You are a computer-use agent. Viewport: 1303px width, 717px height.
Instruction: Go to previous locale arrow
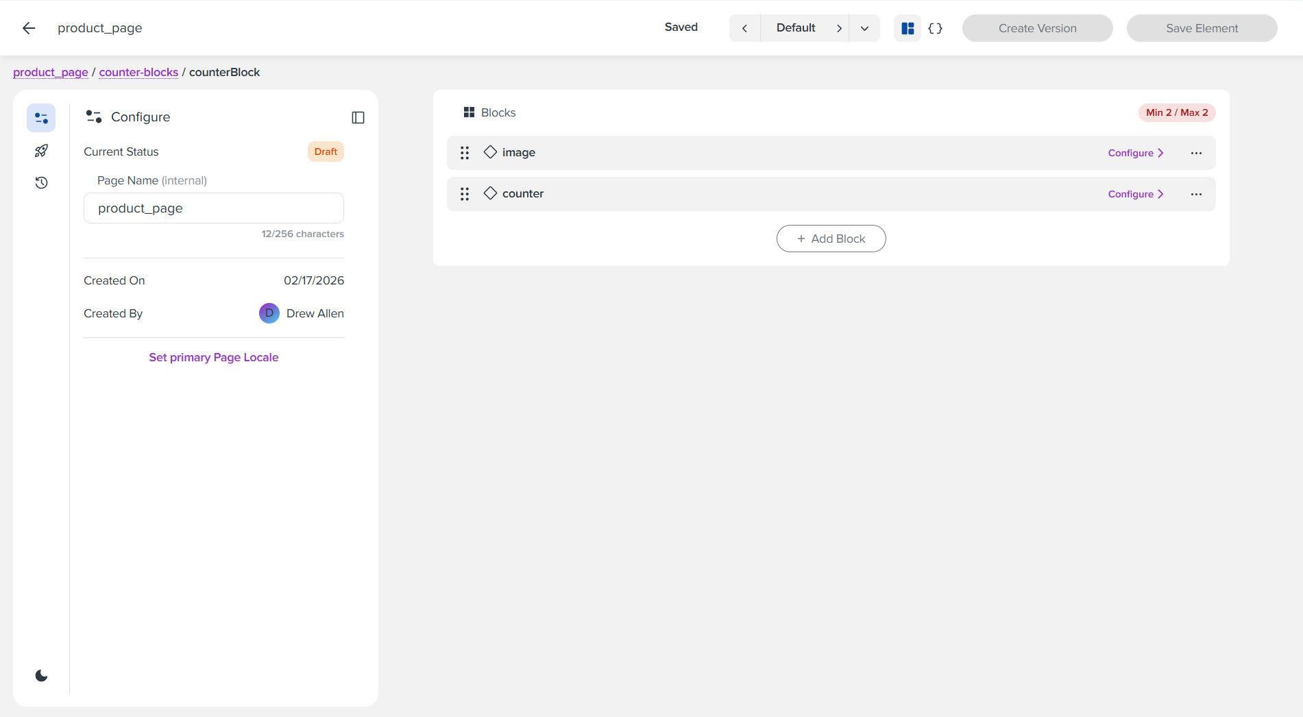pos(744,28)
